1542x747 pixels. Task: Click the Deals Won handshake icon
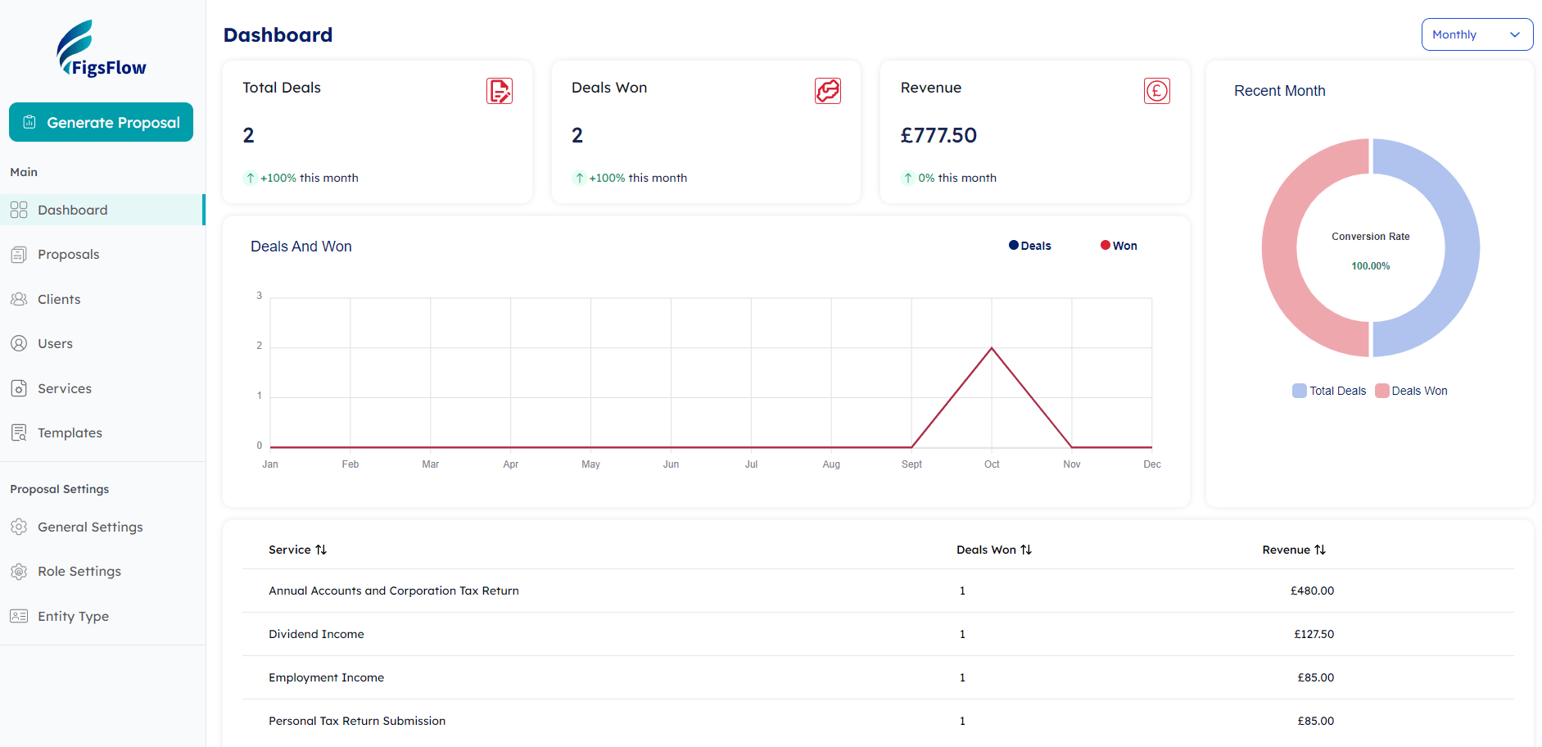[827, 91]
